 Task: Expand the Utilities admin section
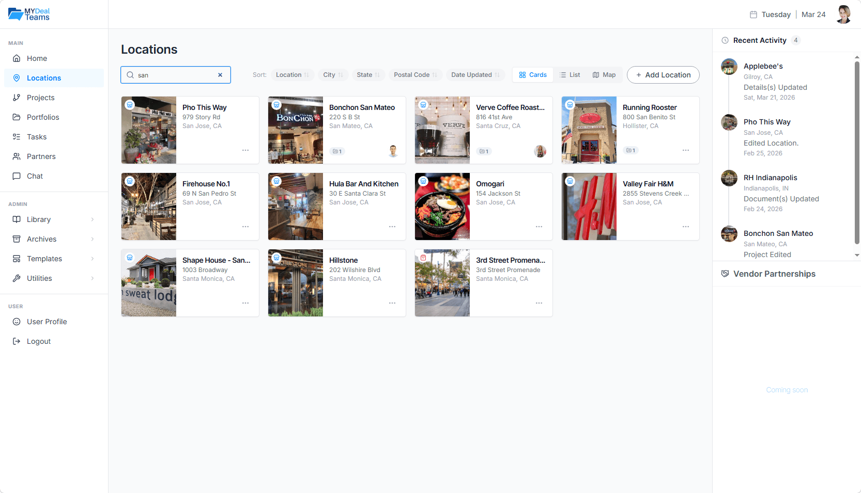tap(39, 278)
